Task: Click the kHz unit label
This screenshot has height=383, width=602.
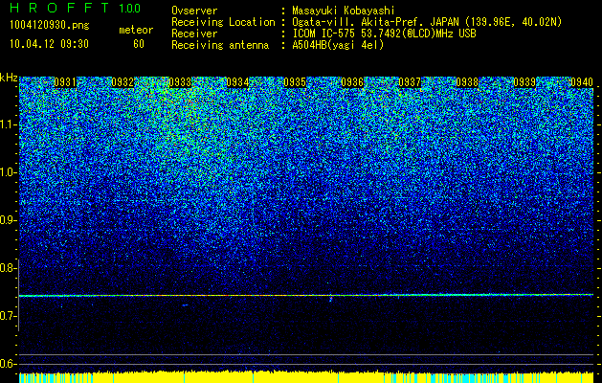Action: [9, 78]
